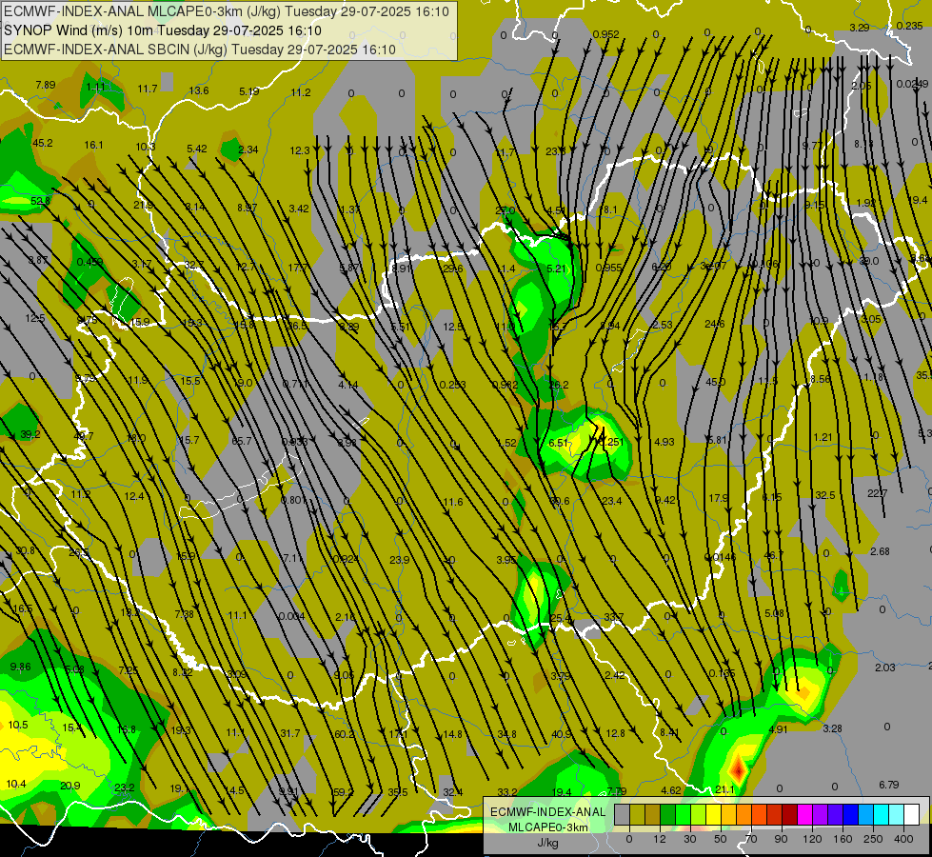Click the map value '0.952'
932x857 pixels.
pyautogui.click(x=605, y=34)
